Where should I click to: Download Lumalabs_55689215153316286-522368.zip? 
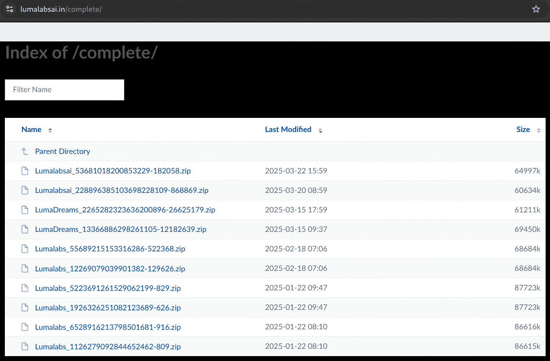(110, 249)
